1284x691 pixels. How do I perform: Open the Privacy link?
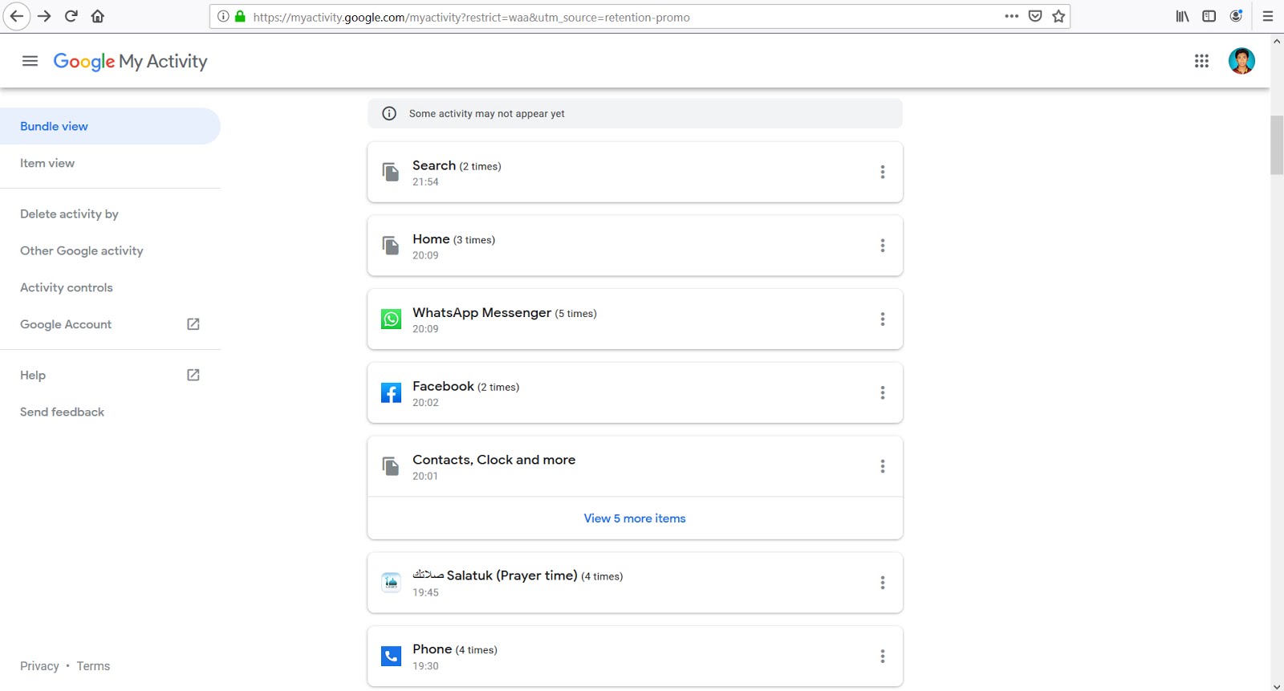[39, 666]
